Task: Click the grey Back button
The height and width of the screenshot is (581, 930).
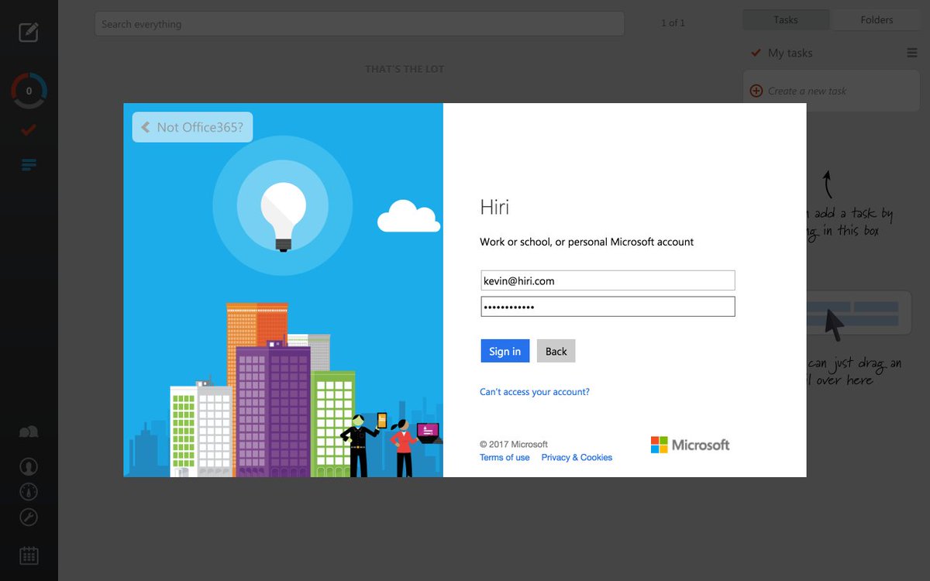Action: (556, 351)
